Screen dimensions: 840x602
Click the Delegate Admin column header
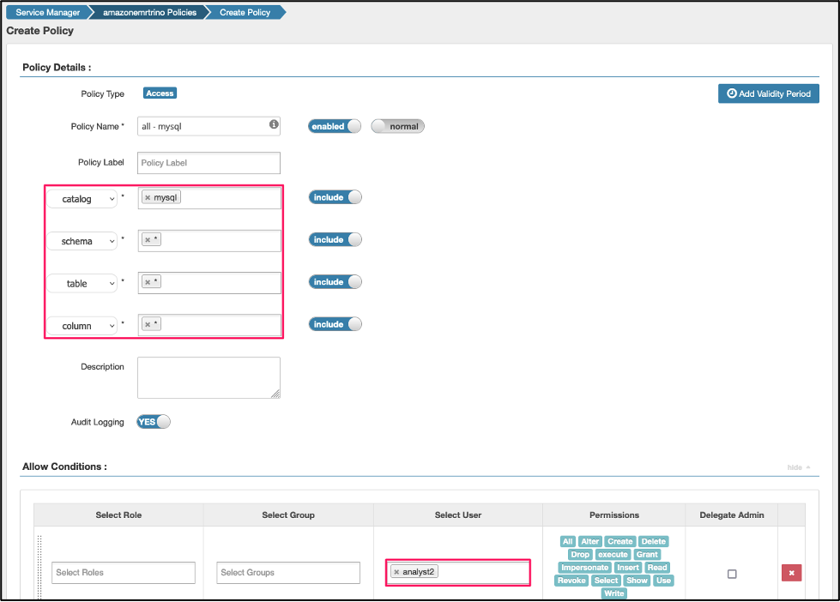[x=731, y=515]
